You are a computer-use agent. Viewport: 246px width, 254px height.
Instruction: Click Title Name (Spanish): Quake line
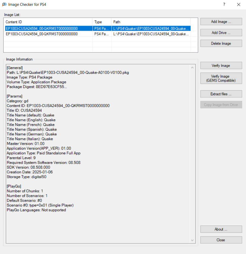pos(32,129)
